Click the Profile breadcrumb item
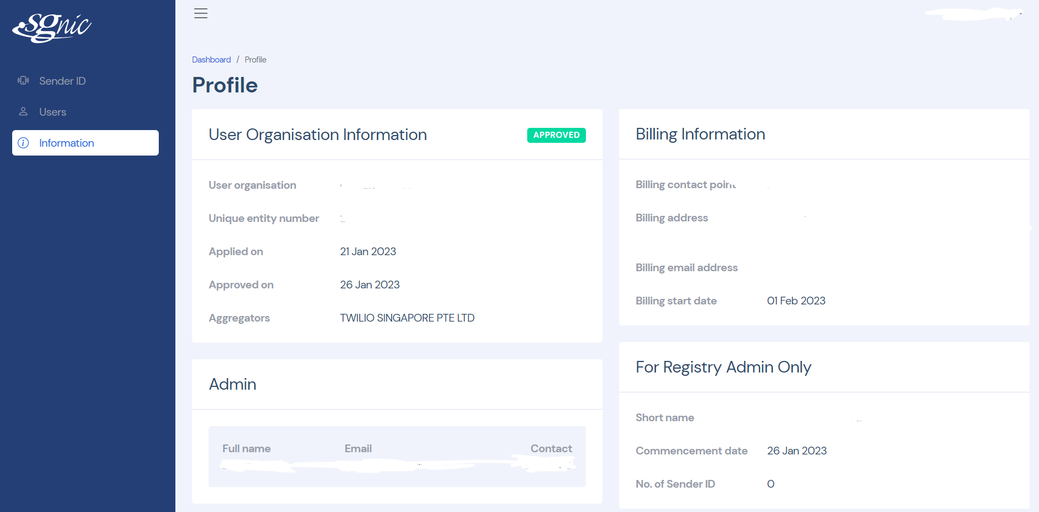1039x512 pixels. (x=256, y=60)
